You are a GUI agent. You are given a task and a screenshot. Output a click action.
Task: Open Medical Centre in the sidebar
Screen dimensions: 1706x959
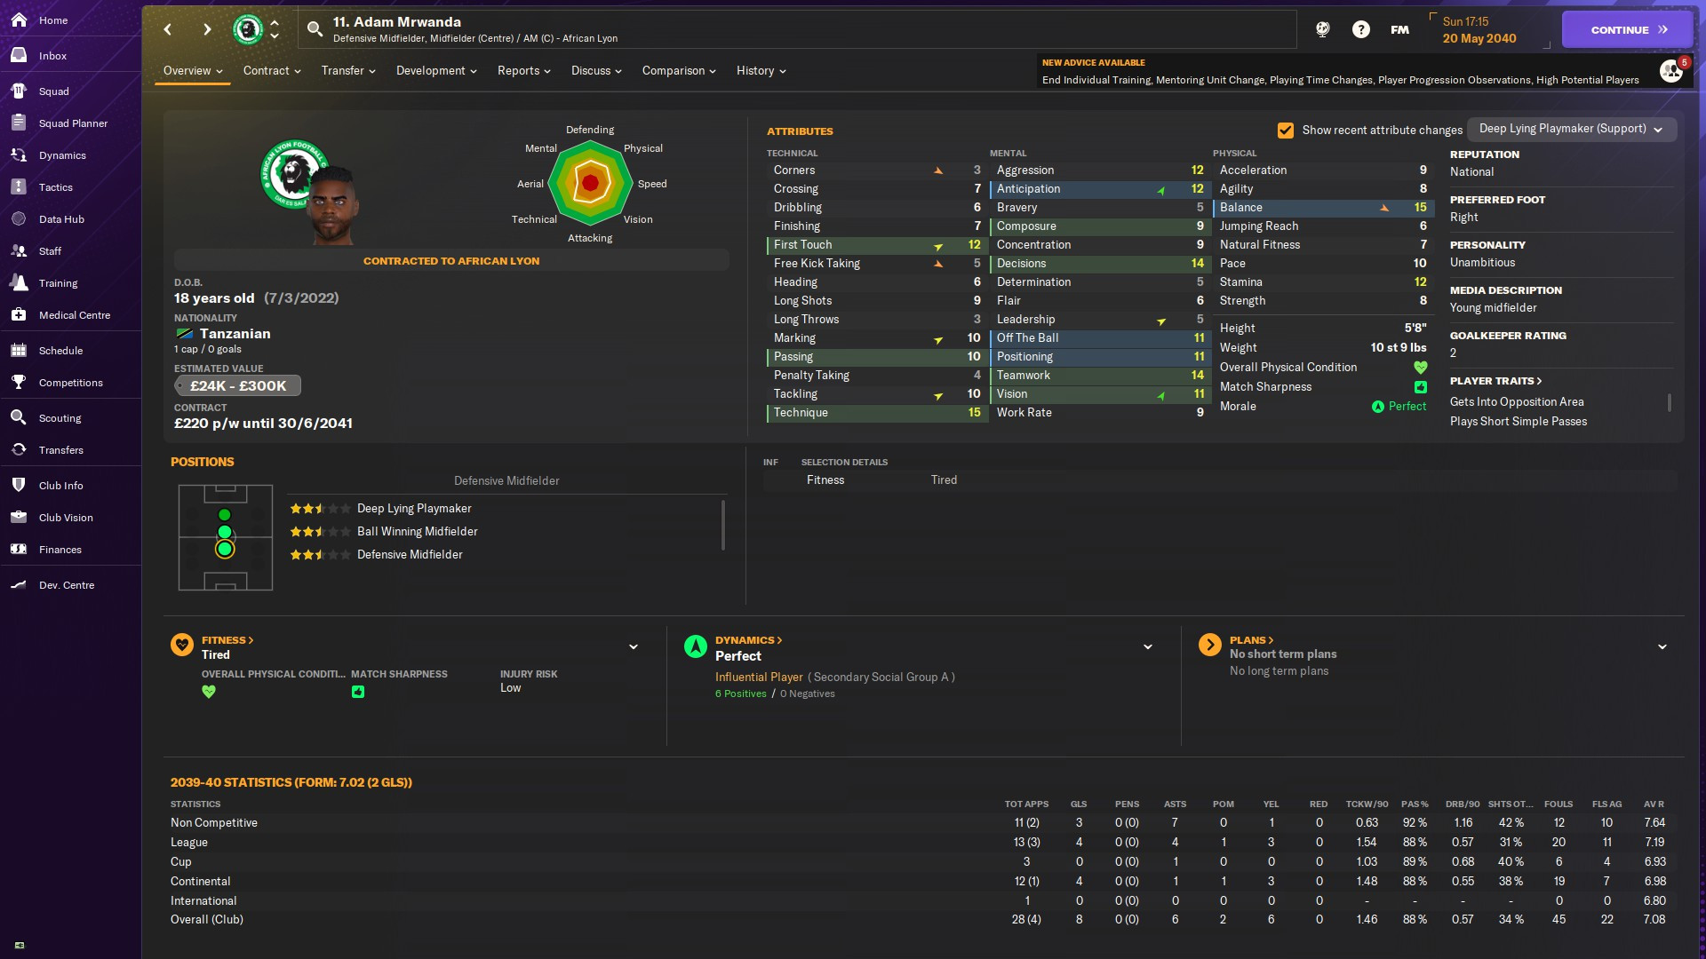tap(75, 315)
